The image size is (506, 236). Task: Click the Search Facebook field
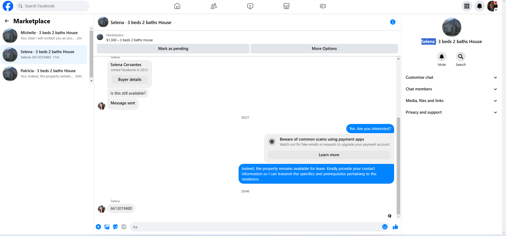(x=52, y=6)
